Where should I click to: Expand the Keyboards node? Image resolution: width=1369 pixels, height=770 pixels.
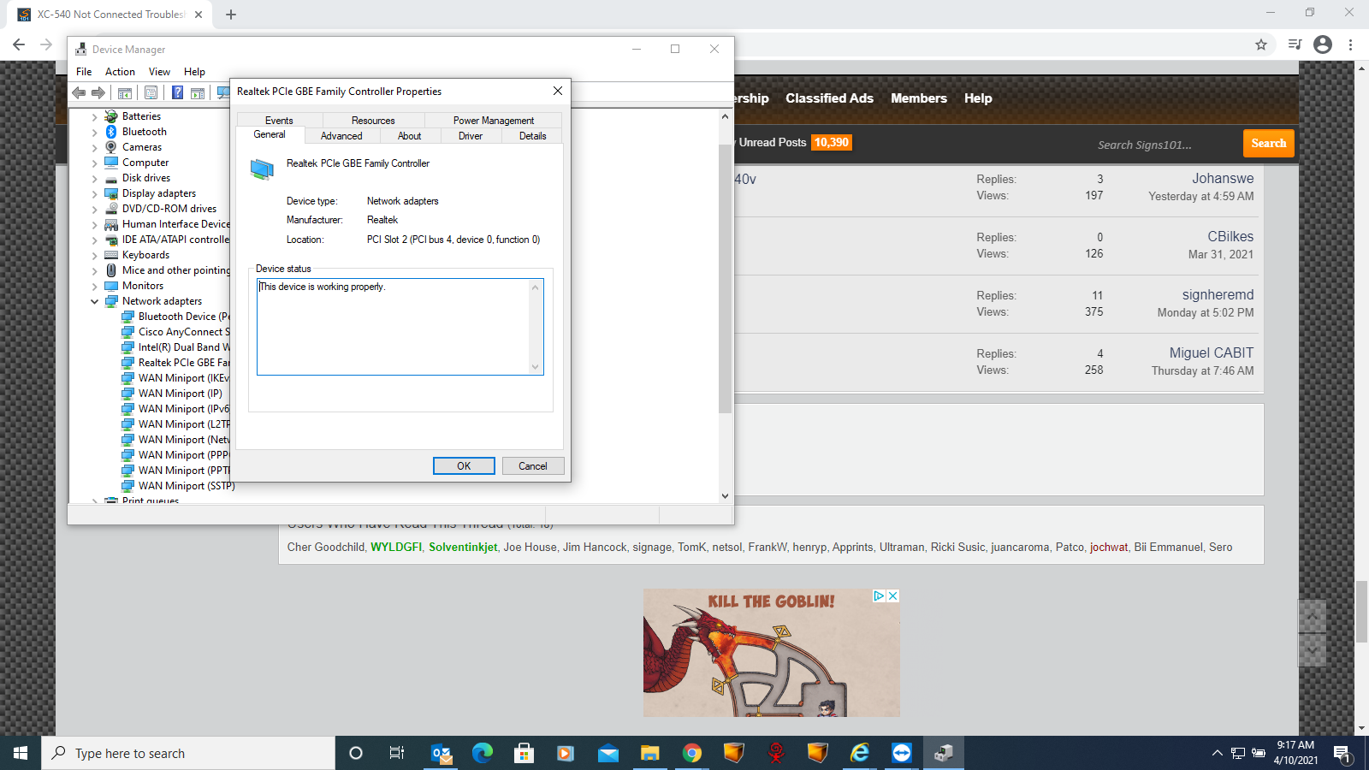coord(95,255)
